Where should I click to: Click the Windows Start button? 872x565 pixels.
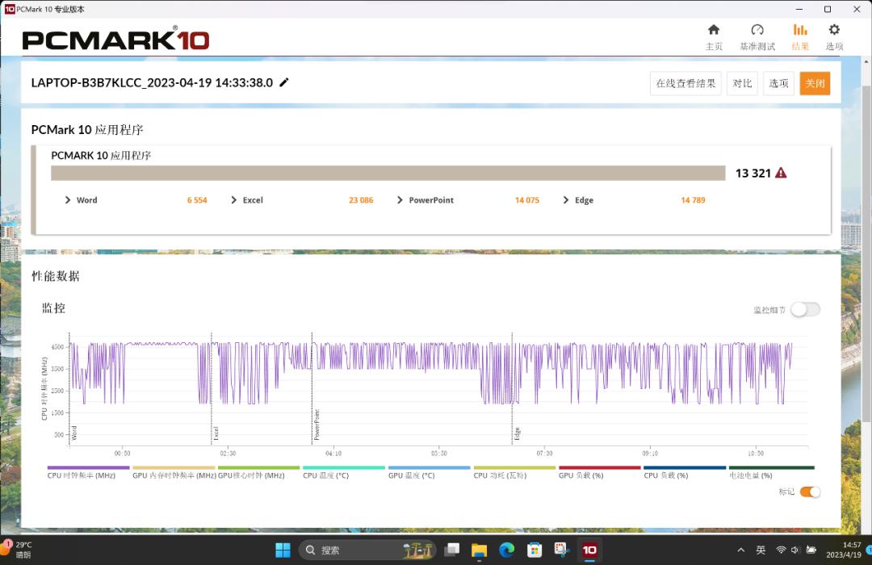(283, 550)
